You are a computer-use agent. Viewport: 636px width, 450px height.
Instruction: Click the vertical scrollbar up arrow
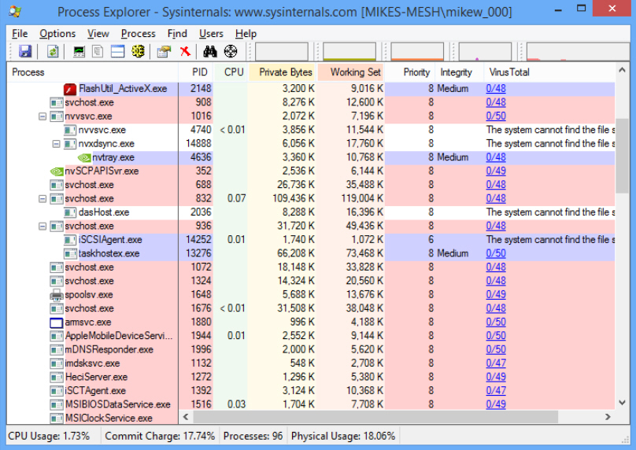click(622, 70)
